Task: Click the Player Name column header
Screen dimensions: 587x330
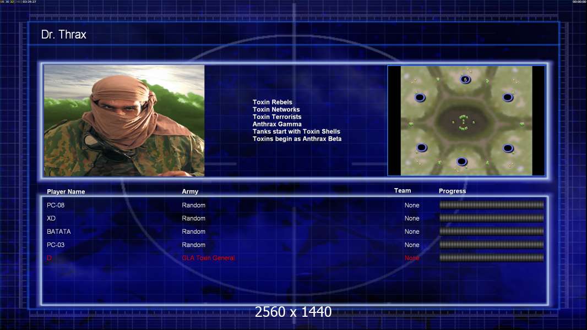Action: click(66, 191)
